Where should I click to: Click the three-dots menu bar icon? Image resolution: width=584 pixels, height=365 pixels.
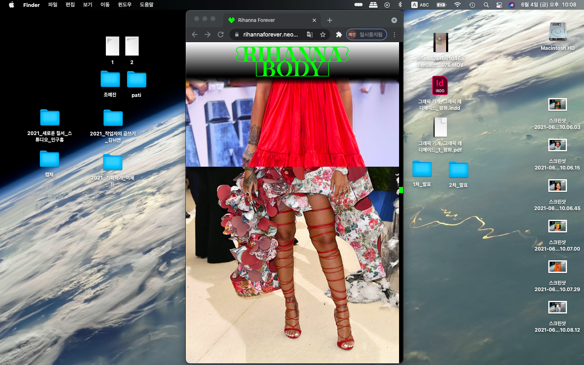pyautogui.click(x=359, y=5)
